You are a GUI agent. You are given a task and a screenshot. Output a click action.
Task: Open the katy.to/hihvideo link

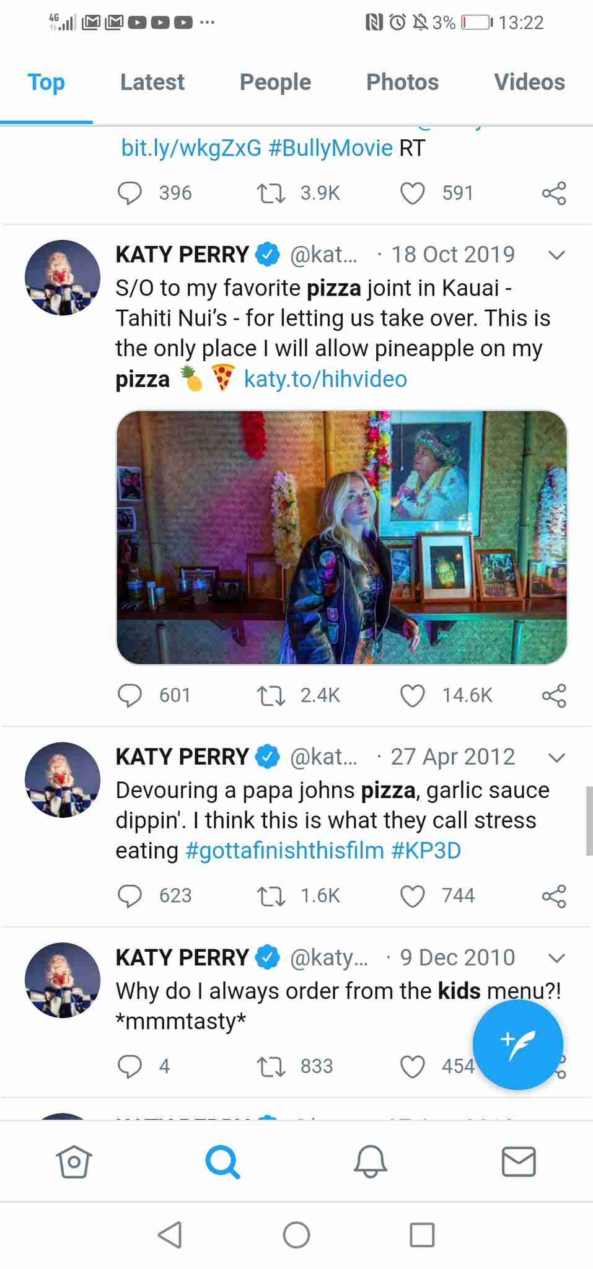(325, 379)
